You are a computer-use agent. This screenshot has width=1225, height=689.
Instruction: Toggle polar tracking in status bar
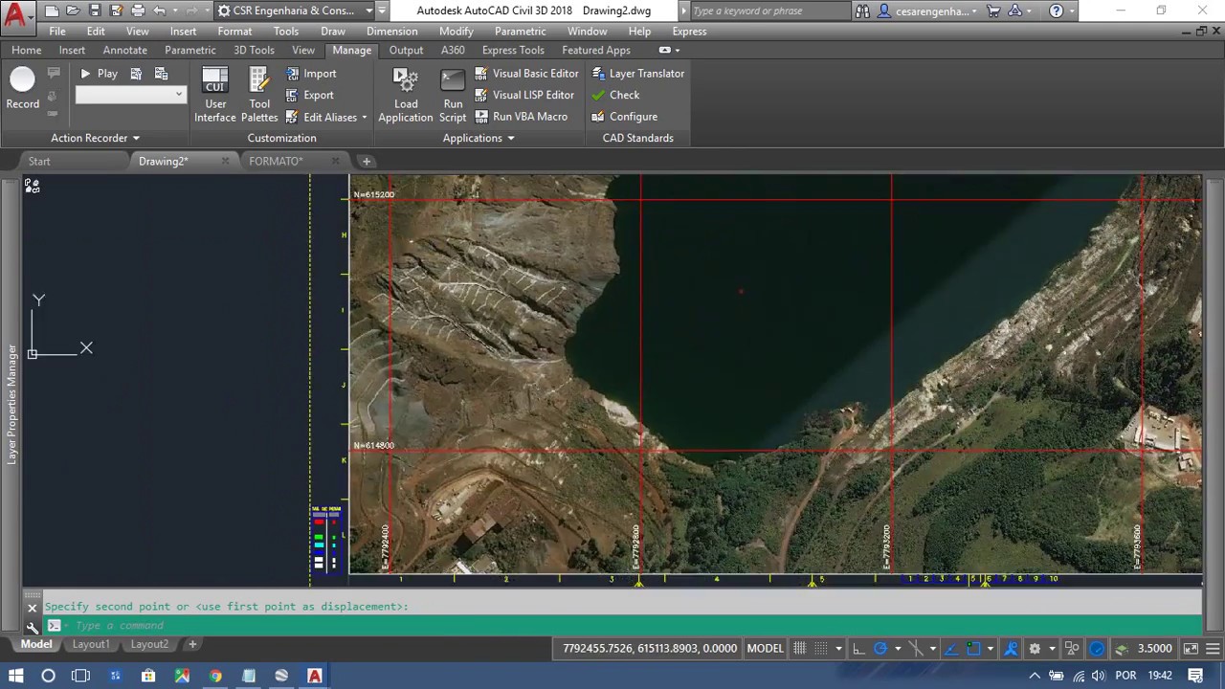[880, 649]
